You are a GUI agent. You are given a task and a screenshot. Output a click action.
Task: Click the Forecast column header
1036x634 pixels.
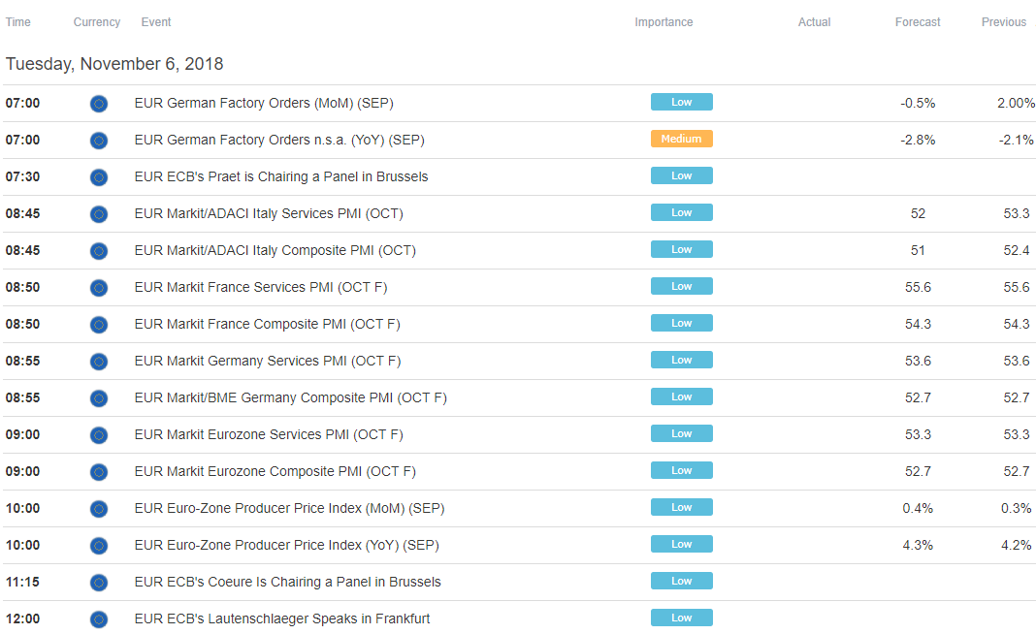(x=917, y=21)
